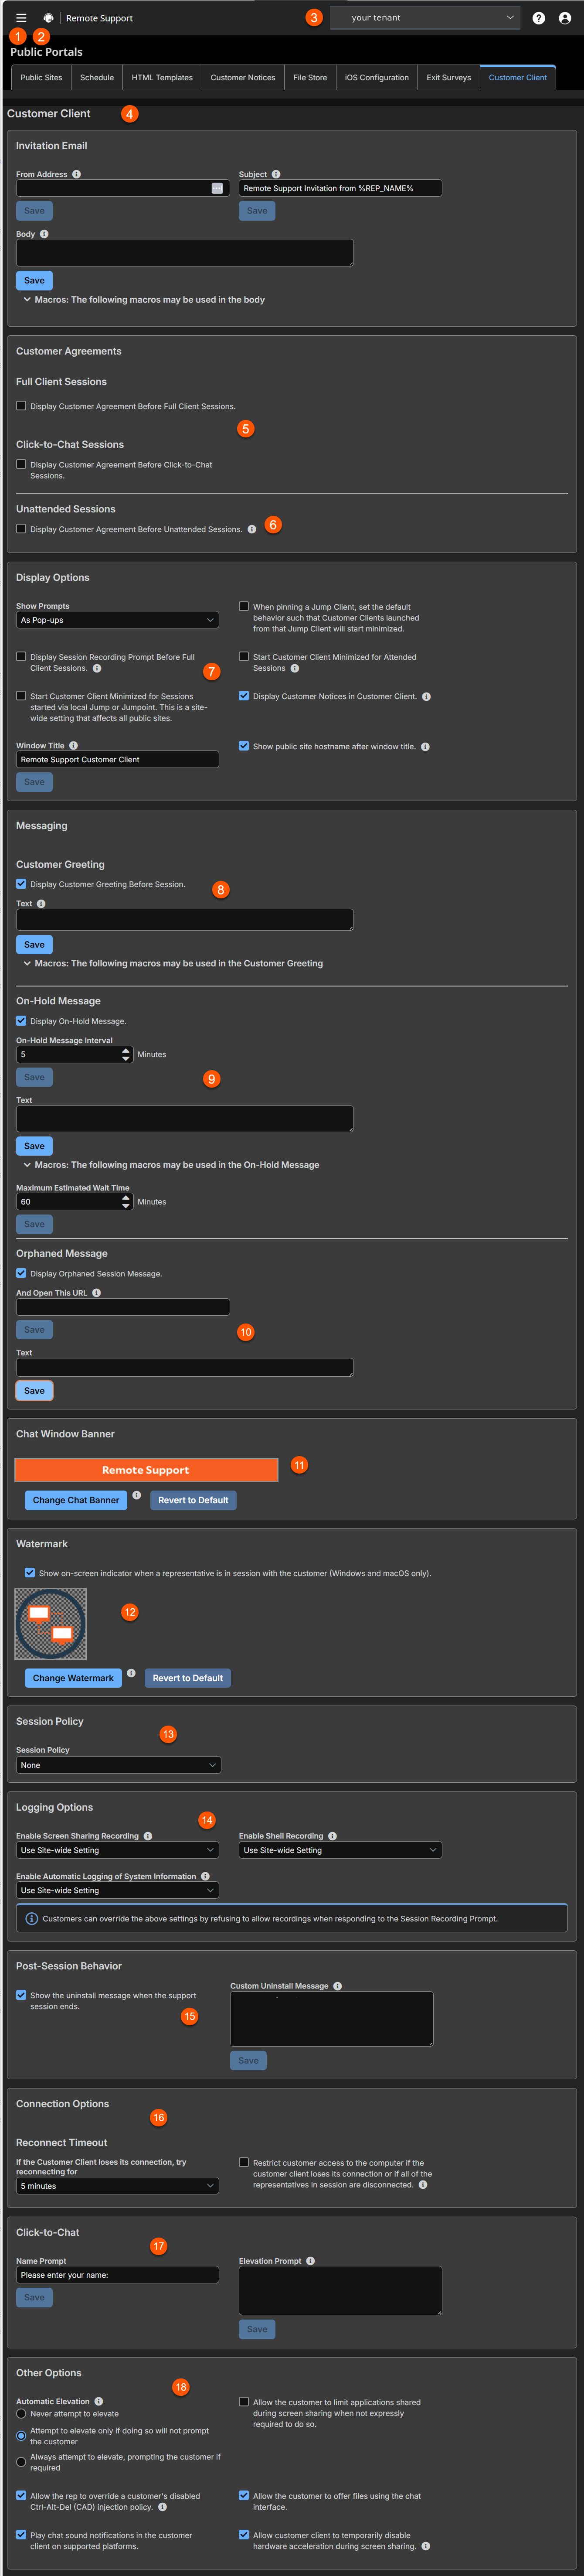Click info icon for Automatic Logging of System Information
Screen dimensions: 584x2576
point(205,1876)
